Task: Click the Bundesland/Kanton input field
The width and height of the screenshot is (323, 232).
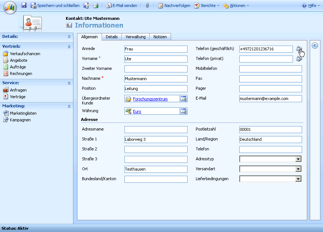Action: [x=156, y=179]
